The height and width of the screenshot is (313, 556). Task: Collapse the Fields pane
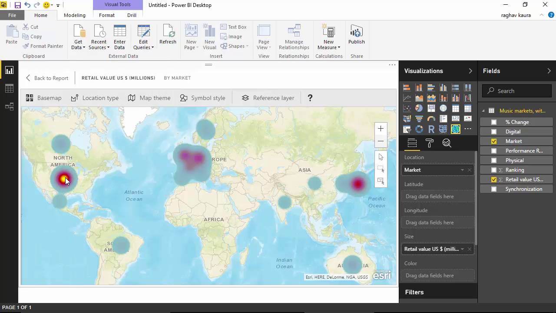coord(549,71)
